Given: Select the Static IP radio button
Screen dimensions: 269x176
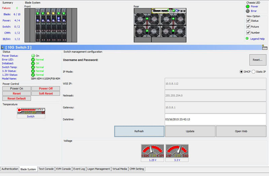Looking at the screenshot, I should 254,72.
